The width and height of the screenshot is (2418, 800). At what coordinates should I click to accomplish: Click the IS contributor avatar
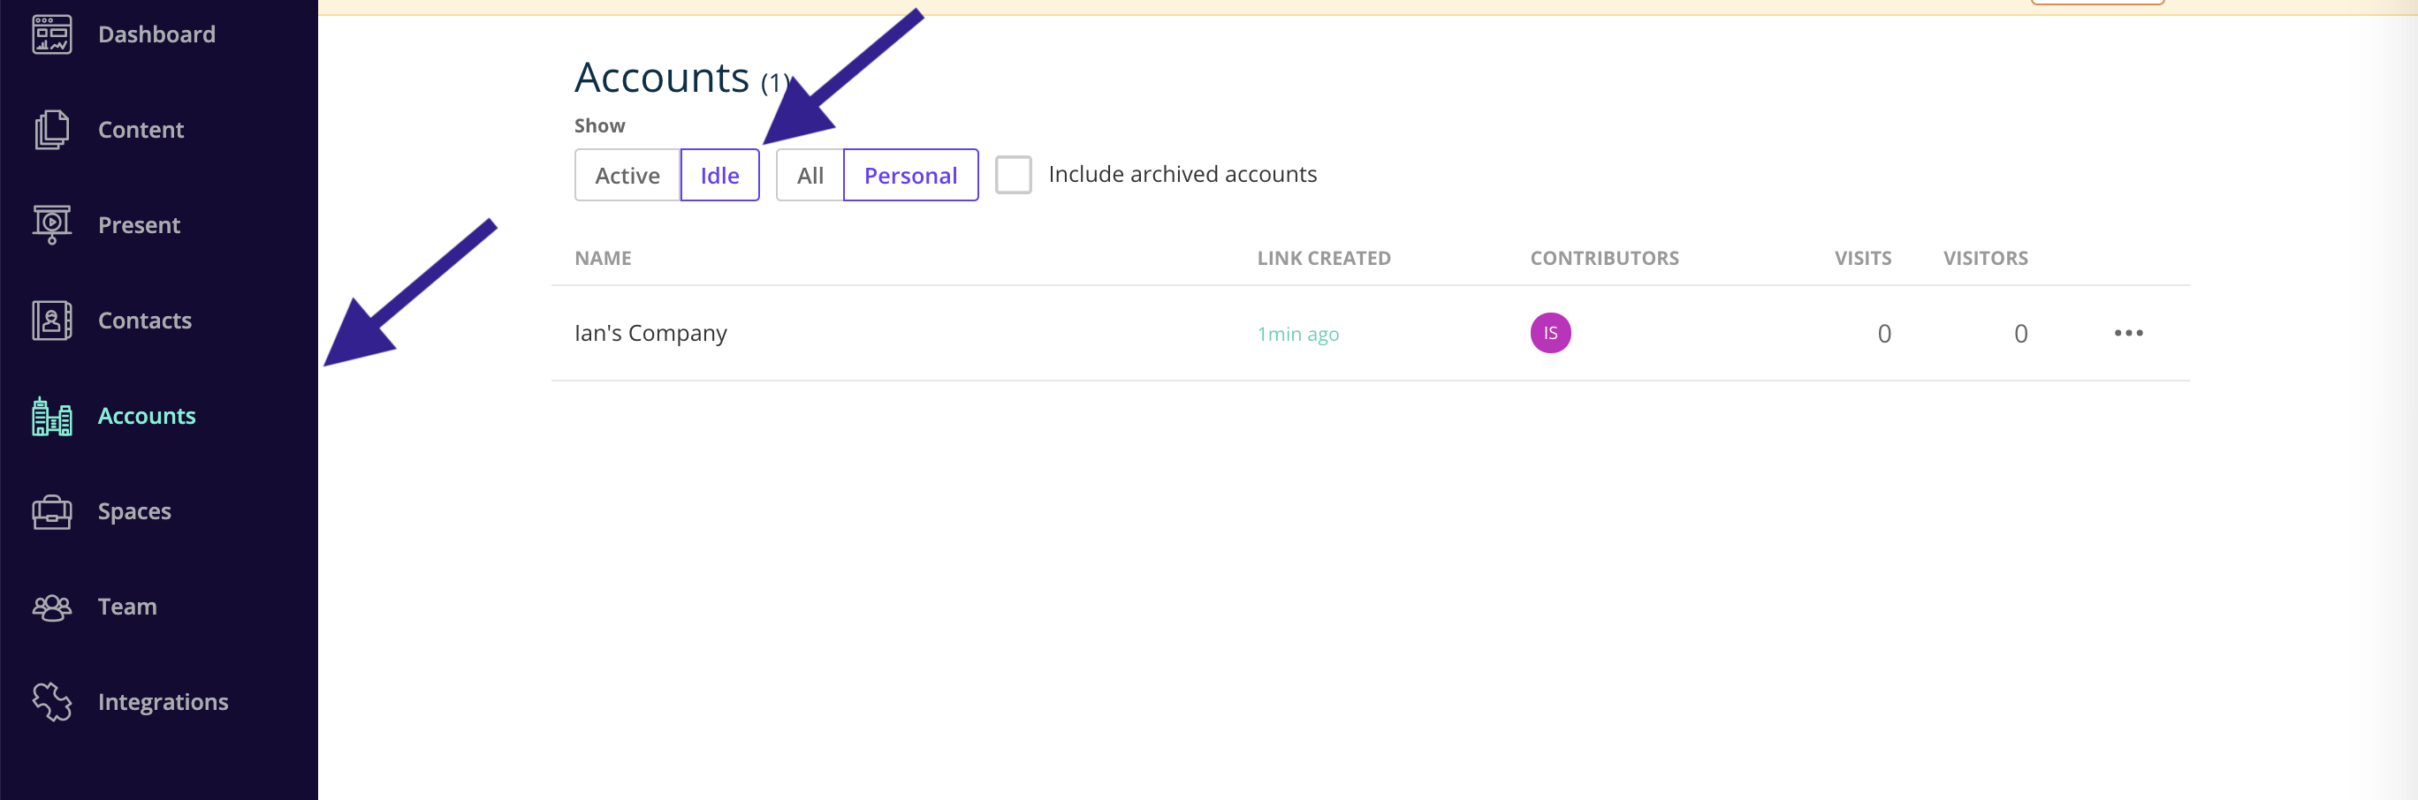tap(1550, 333)
